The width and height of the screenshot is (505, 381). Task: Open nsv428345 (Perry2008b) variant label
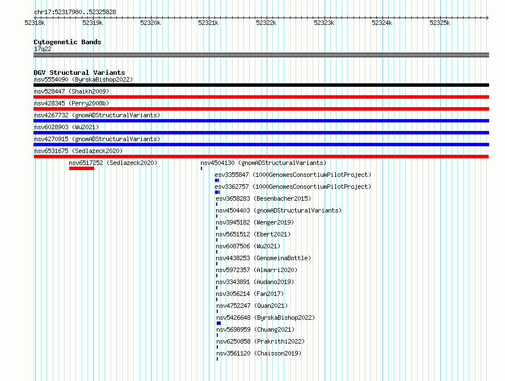71,103
